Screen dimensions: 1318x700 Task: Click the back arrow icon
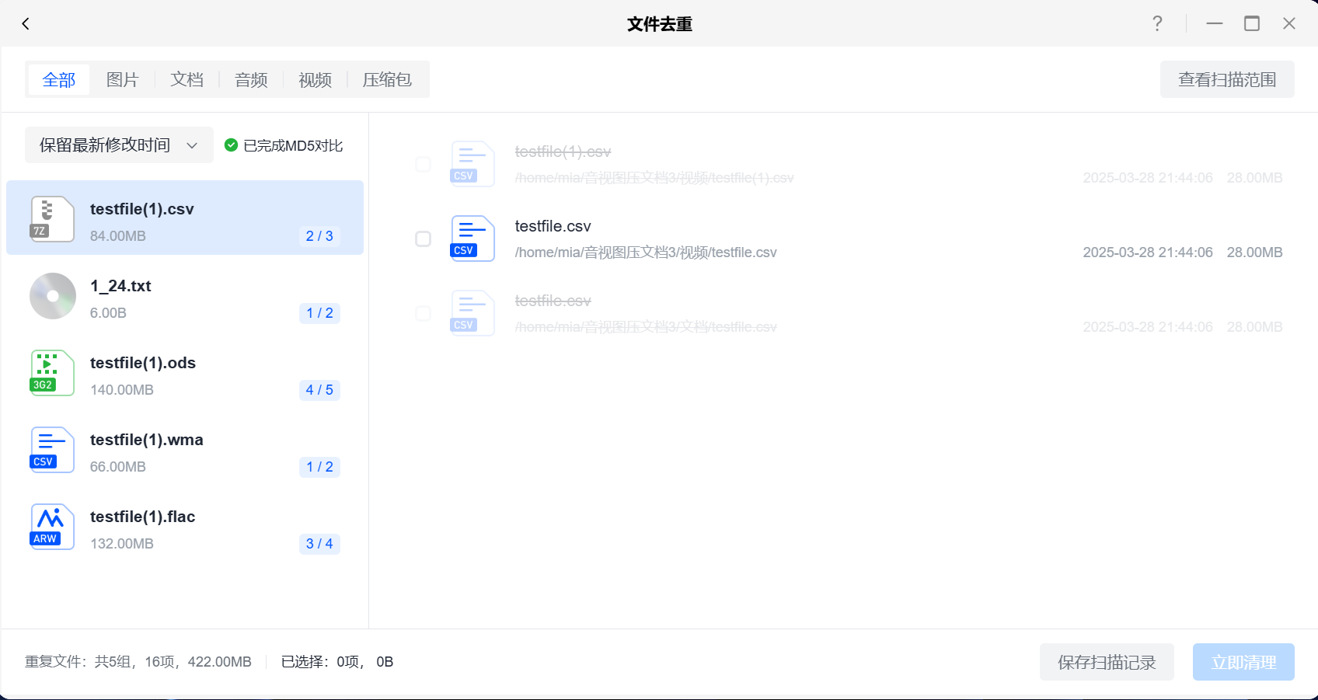tap(26, 24)
